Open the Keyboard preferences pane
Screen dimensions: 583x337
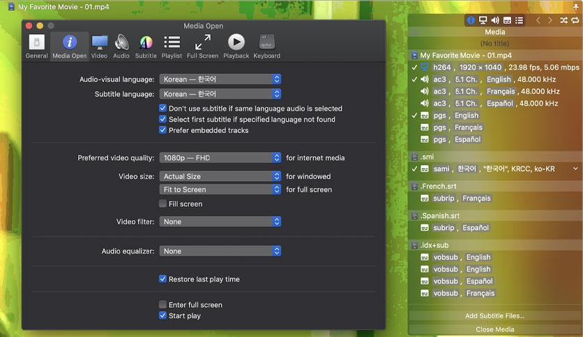[266, 46]
